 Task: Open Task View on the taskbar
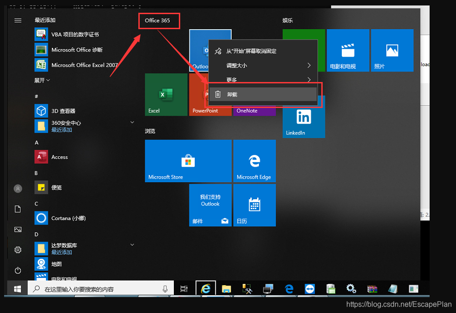(184, 289)
